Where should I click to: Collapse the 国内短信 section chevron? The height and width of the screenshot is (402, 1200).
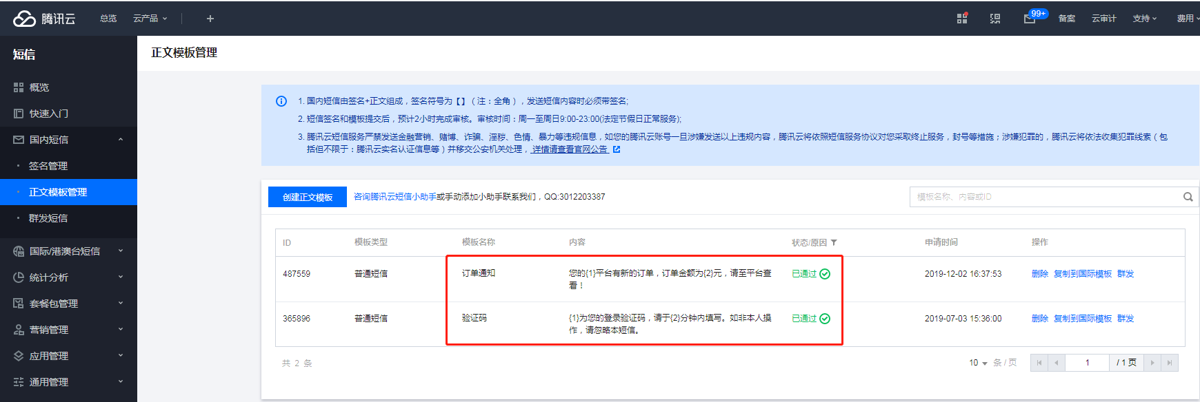coord(121,140)
